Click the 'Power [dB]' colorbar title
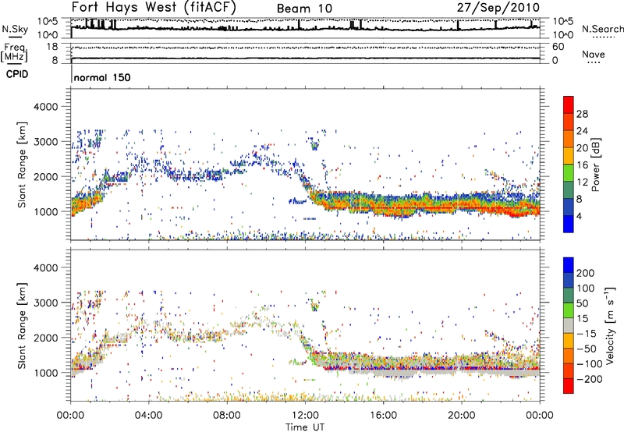Screen dimensions: 624x432 tap(596, 165)
